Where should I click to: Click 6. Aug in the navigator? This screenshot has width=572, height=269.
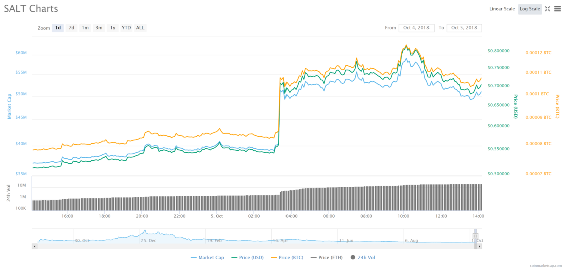tap(411, 240)
